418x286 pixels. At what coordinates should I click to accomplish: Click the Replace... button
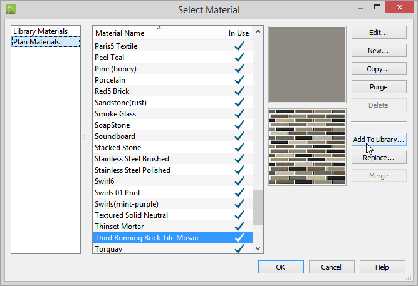(x=379, y=158)
